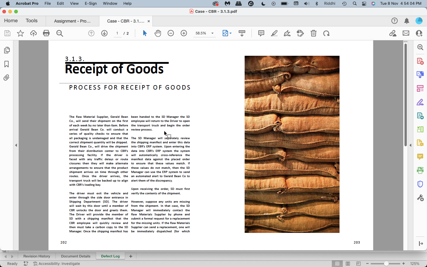Open the Attachments paperclip panel
427x267 pixels.
[x=7, y=78]
